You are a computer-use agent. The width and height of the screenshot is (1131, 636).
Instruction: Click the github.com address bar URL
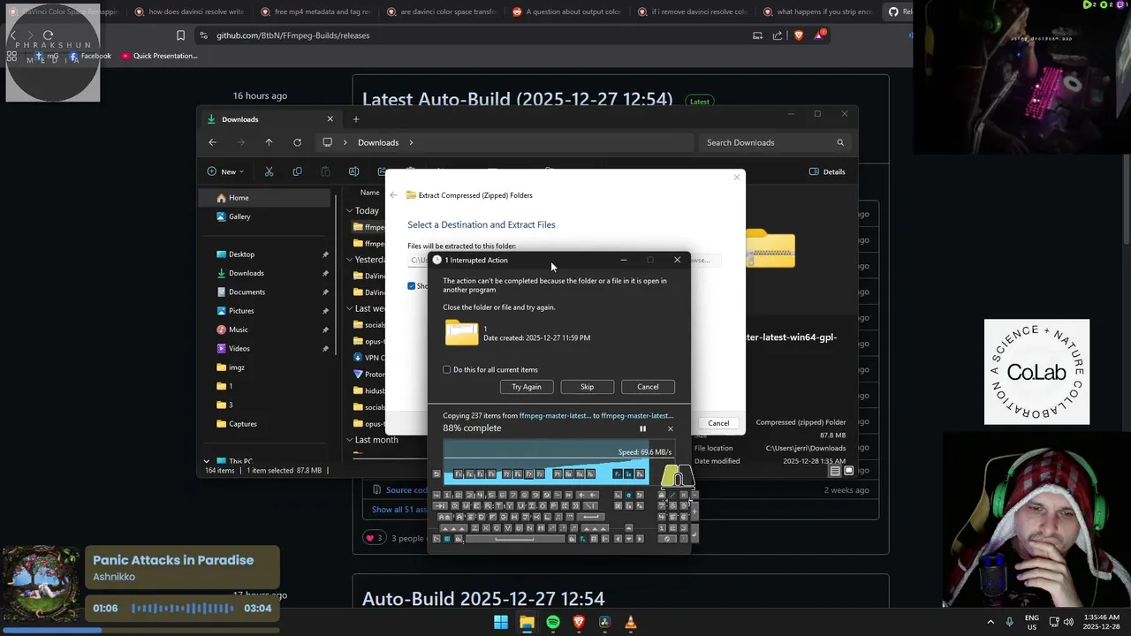pos(293,35)
